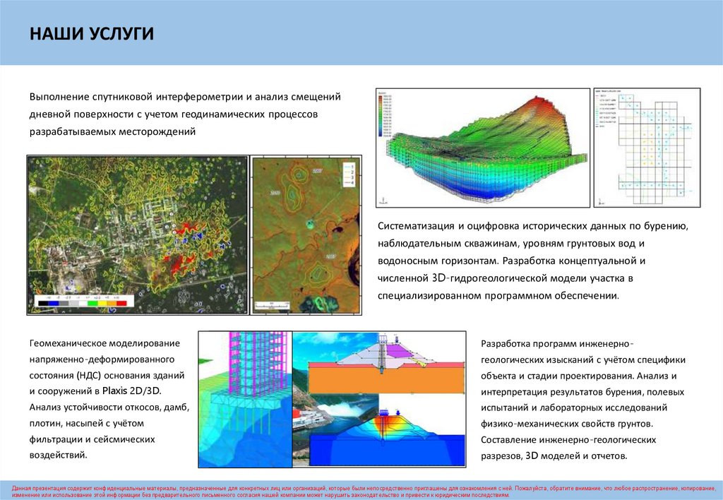Image resolution: width=723 pixels, height=500 pixels.
Task: Click the line "численной 3D-гидрогеологической модели участка в"
Action: pos(506,278)
